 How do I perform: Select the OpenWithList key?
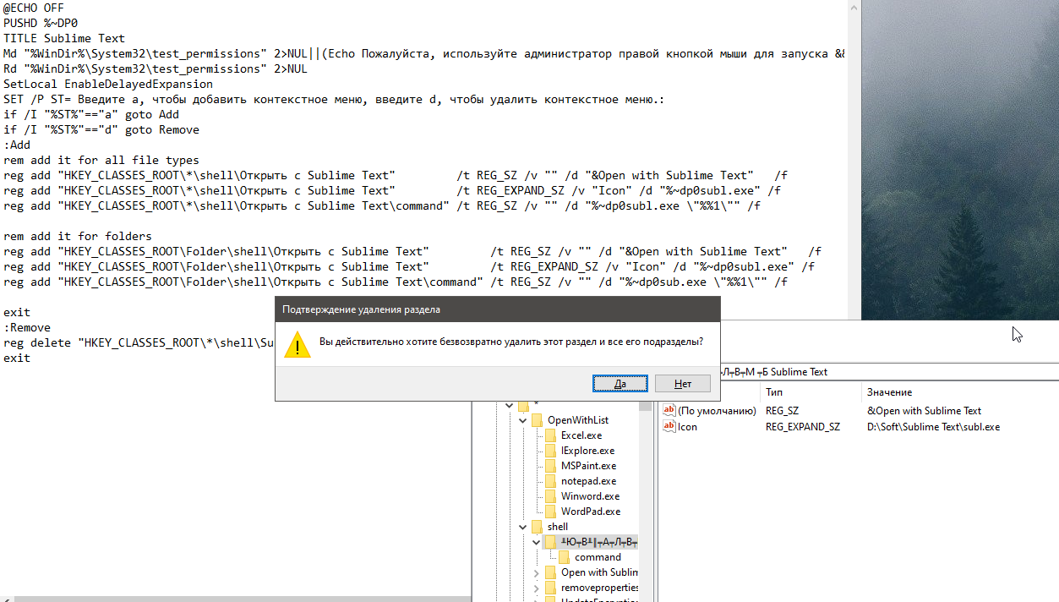click(577, 420)
